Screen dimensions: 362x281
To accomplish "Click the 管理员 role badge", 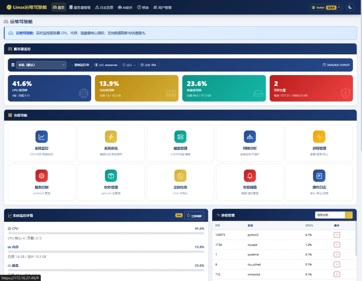I will [331, 8].
